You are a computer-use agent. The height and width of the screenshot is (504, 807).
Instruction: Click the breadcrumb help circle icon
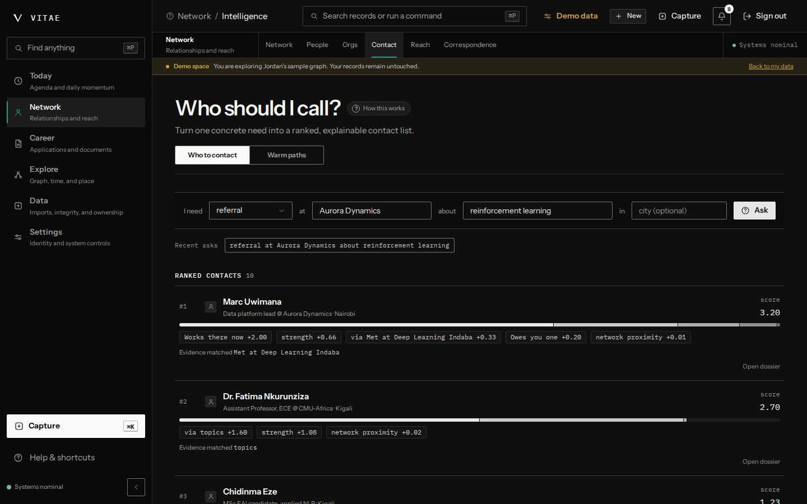[x=170, y=16]
